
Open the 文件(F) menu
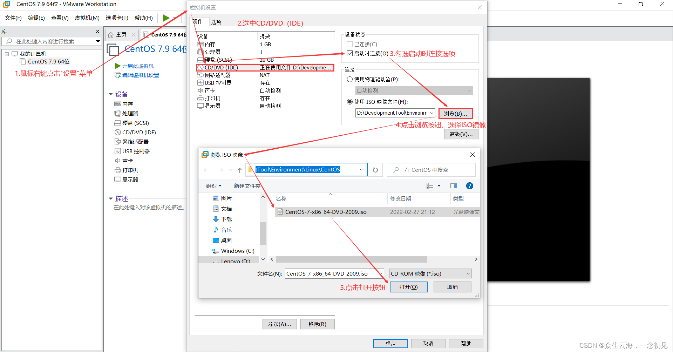click(x=13, y=18)
